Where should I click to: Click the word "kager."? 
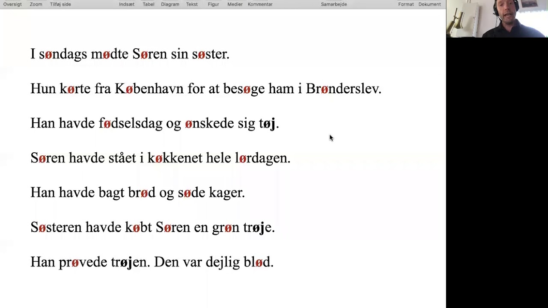(x=227, y=194)
